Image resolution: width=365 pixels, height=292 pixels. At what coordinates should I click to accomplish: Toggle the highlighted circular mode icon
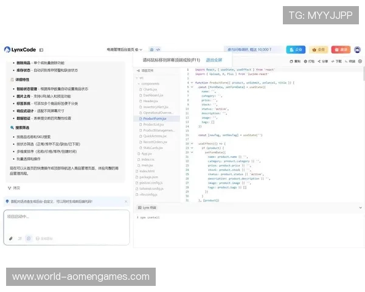[29, 238]
